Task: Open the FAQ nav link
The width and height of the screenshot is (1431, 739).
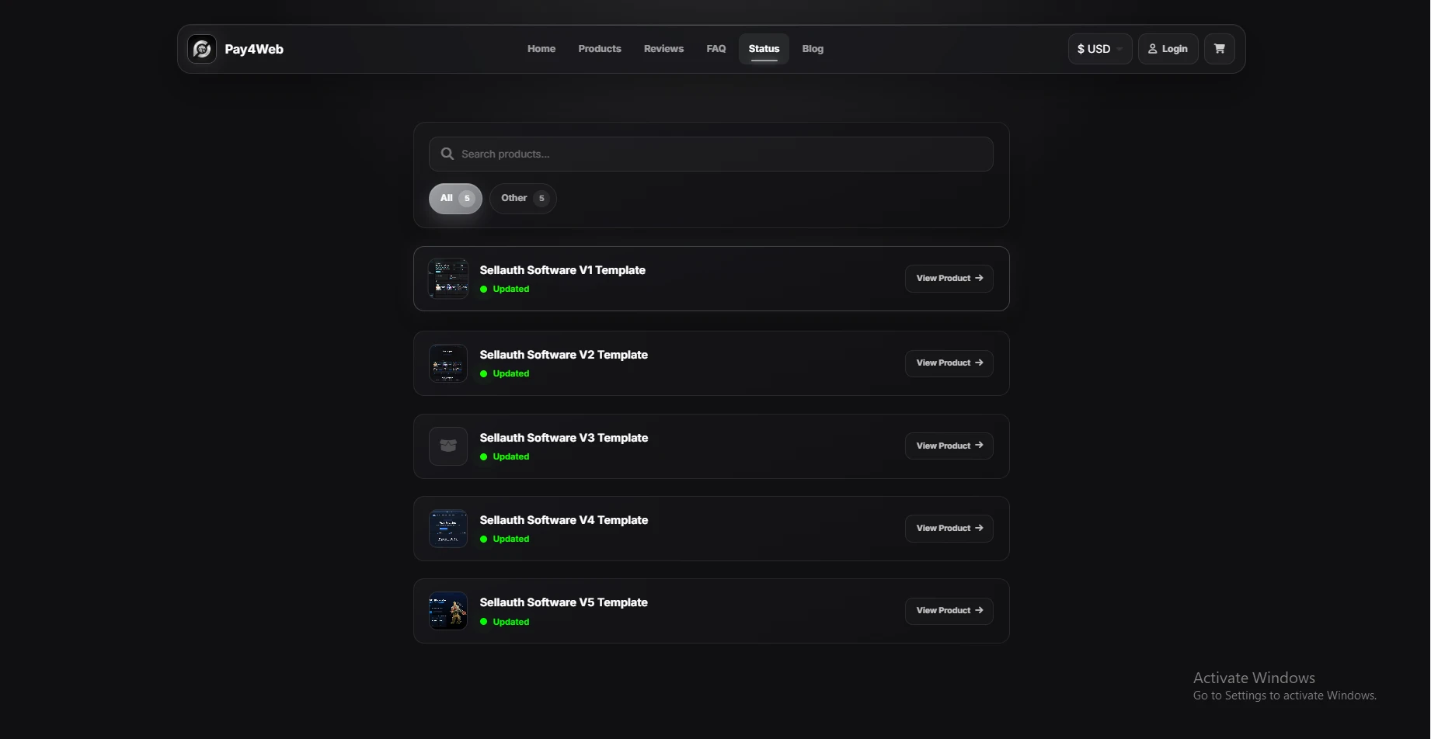Action: pyautogui.click(x=716, y=49)
